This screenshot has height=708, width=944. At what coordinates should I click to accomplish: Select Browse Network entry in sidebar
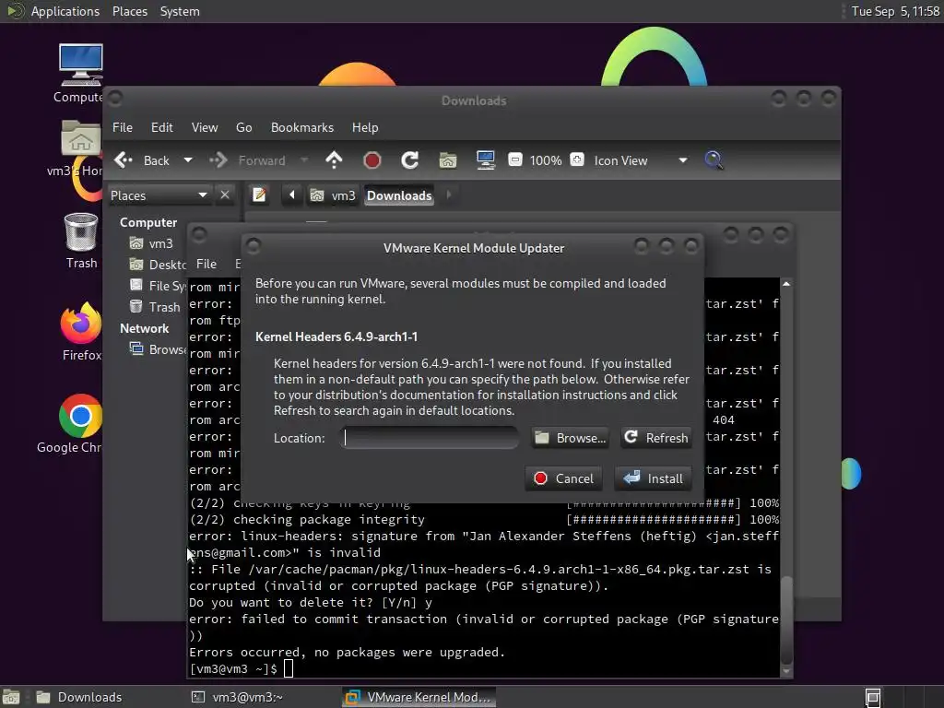(158, 349)
